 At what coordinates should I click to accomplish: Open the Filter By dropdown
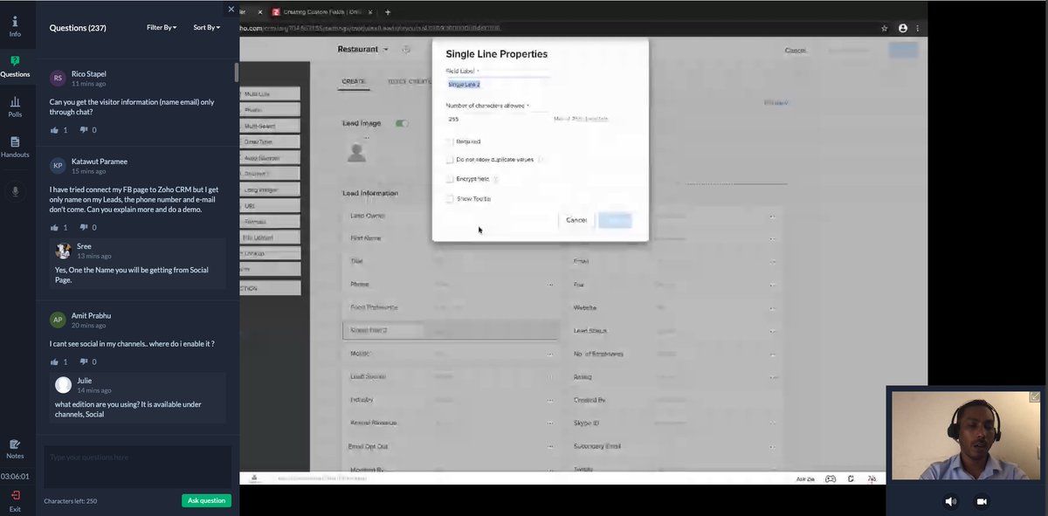[162, 28]
